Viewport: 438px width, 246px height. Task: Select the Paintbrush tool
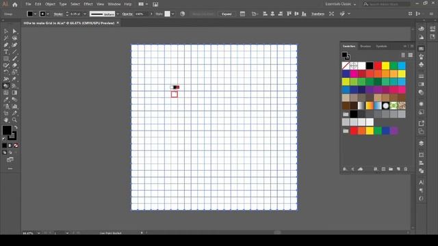tap(14, 59)
